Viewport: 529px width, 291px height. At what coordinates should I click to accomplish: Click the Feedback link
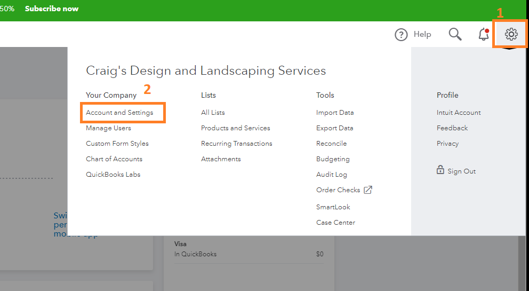[452, 128]
